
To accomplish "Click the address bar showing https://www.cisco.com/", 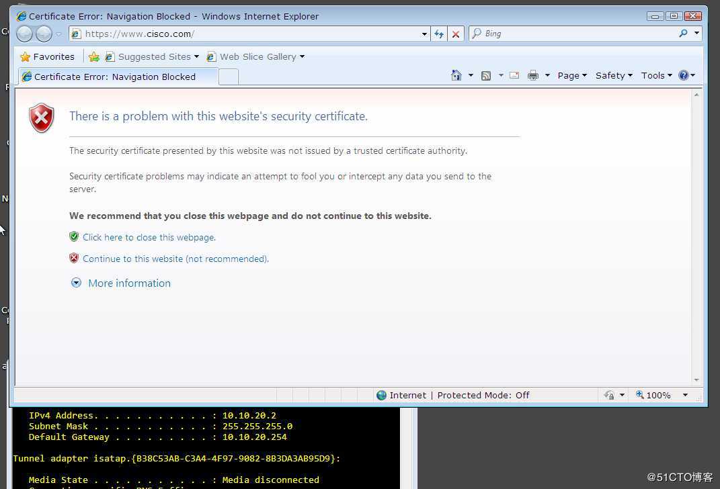I will coord(248,34).
